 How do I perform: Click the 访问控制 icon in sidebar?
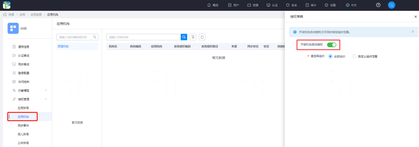point(14,82)
